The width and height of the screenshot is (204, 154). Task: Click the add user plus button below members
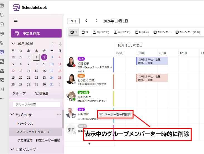click(x=89, y=144)
